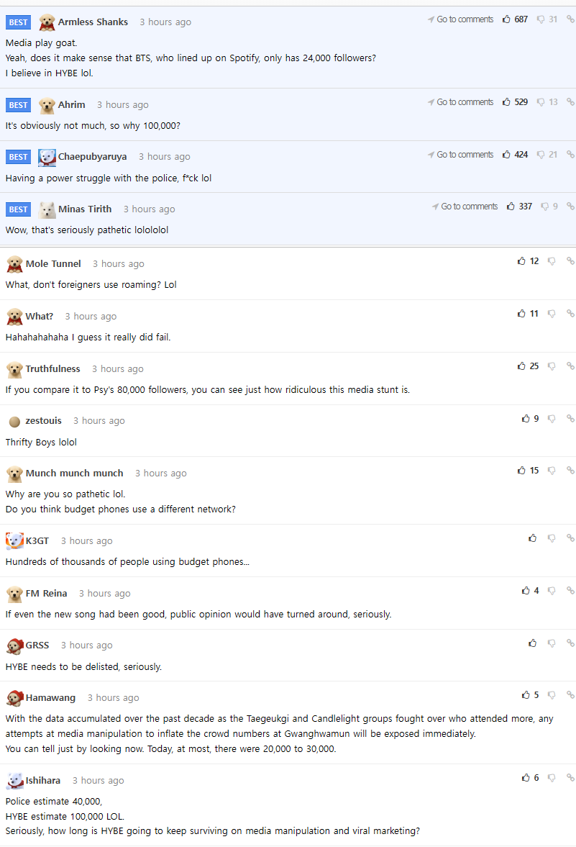
Task: Open Hamawang's username
Action: pyautogui.click(x=51, y=698)
